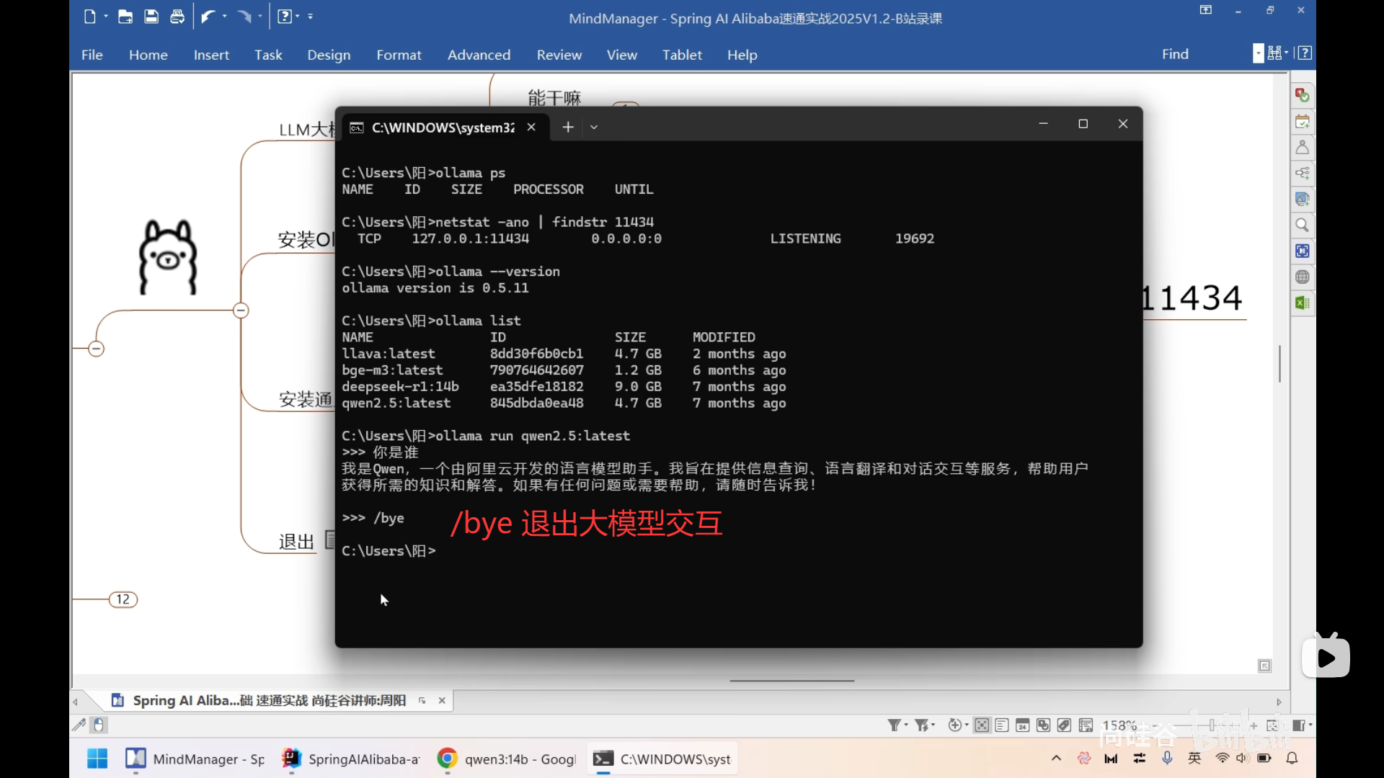1384x778 pixels.
Task: Open the terminal new tab dropdown chevron
Action: pyautogui.click(x=594, y=128)
